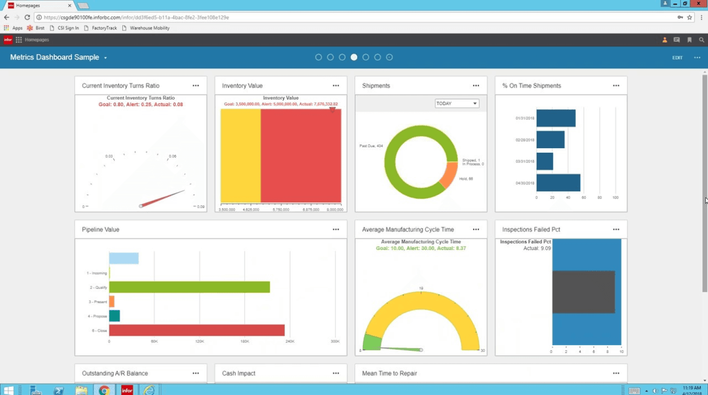Click the EDIT button in the header
The image size is (708, 395).
tap(677, 57)
